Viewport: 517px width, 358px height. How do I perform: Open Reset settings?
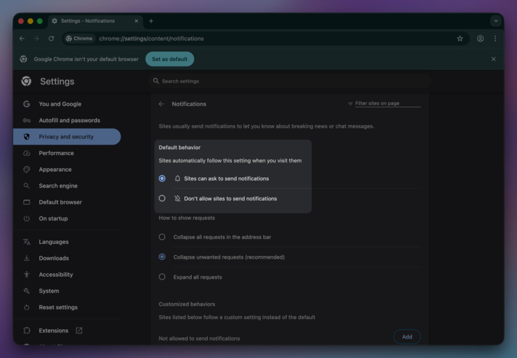click(x=58, y=308)
